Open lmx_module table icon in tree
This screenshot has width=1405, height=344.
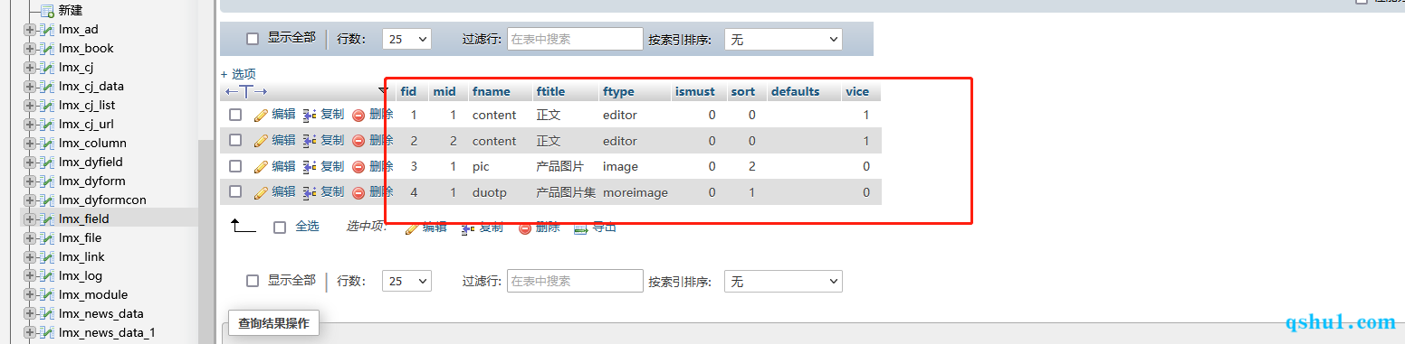pyautogui.click(x=48, y=295)
